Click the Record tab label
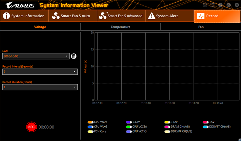 (212, 16)
